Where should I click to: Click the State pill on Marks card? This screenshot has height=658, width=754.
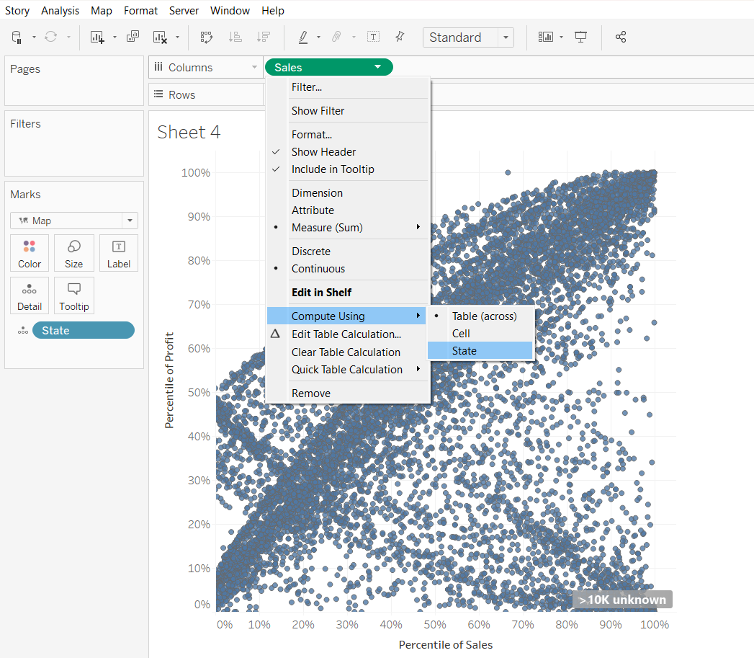(x=83, y=330)
